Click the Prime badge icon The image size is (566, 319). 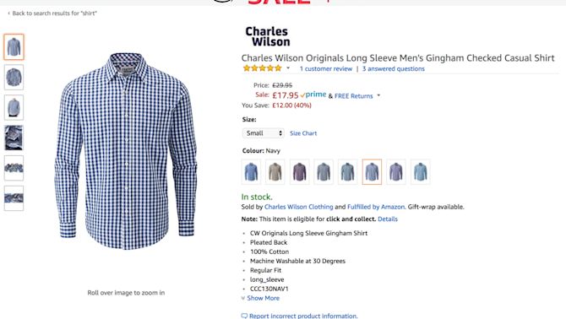click(313, 95)
